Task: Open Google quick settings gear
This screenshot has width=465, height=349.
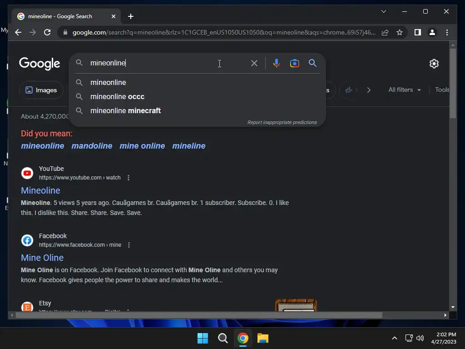Action: tap(434, 64)
